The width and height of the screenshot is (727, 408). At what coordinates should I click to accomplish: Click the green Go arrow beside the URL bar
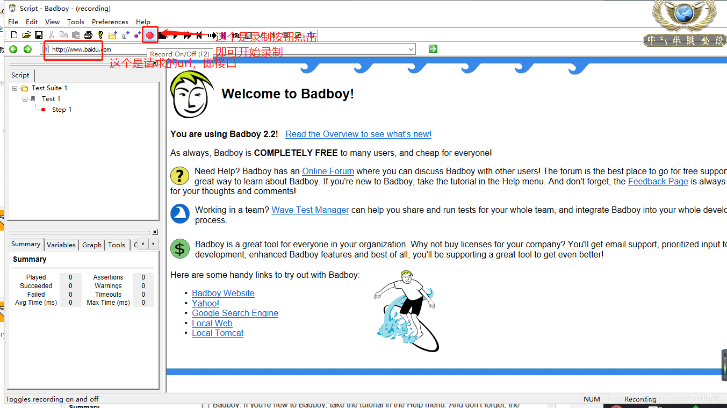(x=433, y=49)
